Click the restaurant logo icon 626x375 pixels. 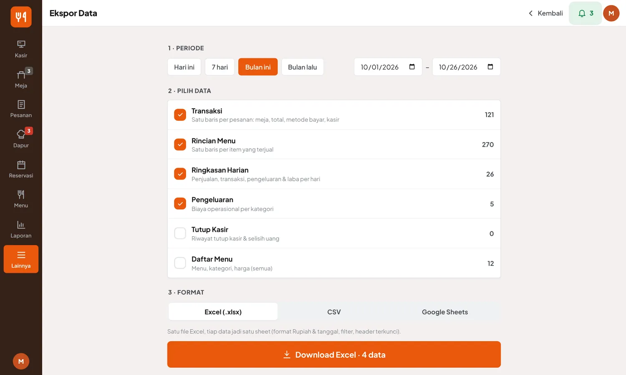pos(21,17)
